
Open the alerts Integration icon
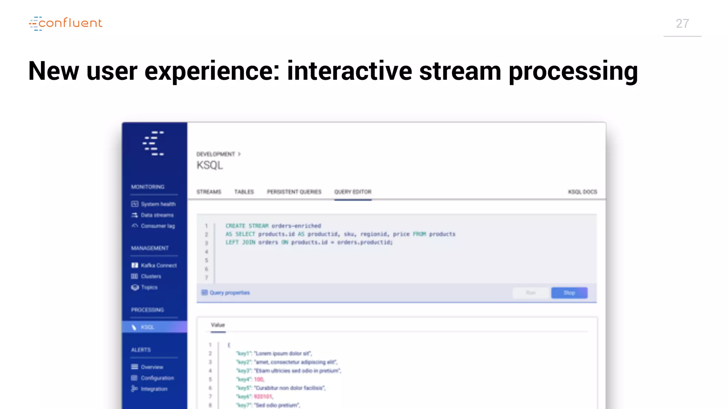coord(134,389)
